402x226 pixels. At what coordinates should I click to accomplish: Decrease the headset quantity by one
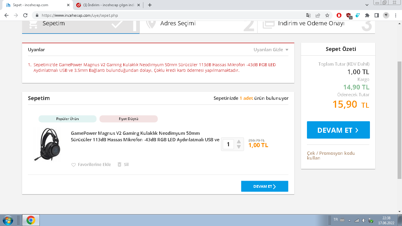click(x=239, y=147)
